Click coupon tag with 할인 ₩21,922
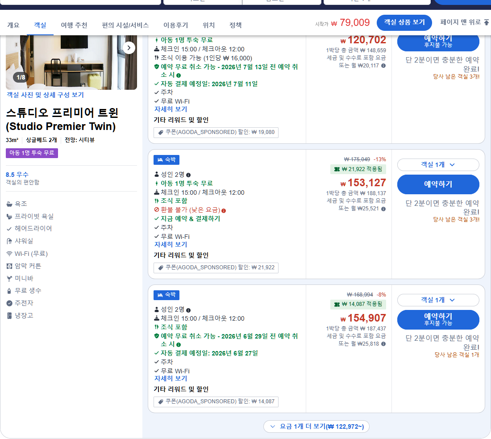This screenshot has width=491, height=439. point(216,268)
